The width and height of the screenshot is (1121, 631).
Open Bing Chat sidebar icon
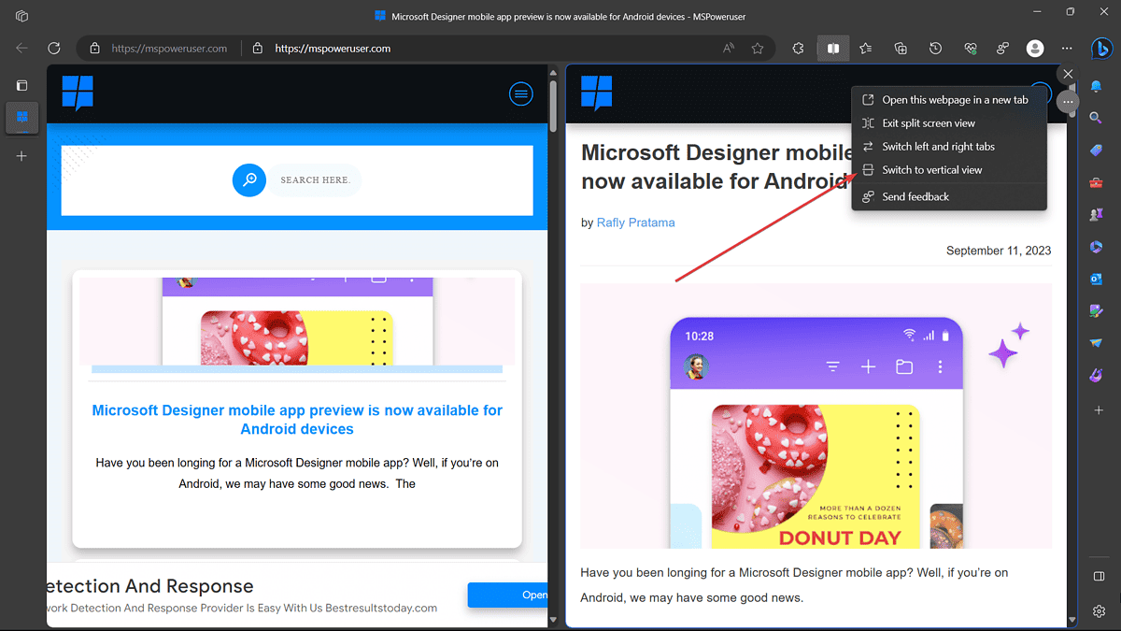[x=1100, y=49]
